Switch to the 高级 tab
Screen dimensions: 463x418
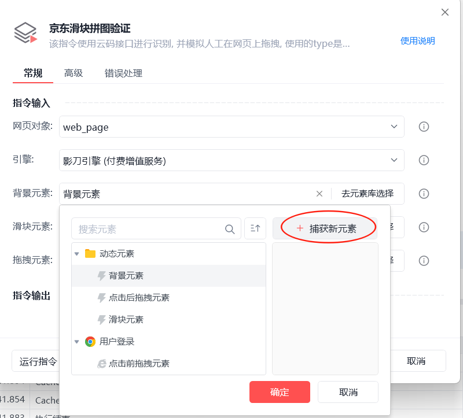74,73
